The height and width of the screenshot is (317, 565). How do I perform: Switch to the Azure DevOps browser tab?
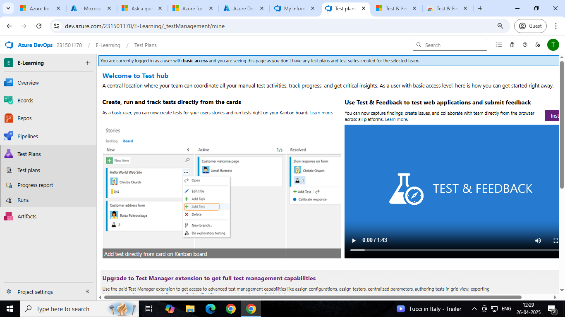[x=244, y=8]
